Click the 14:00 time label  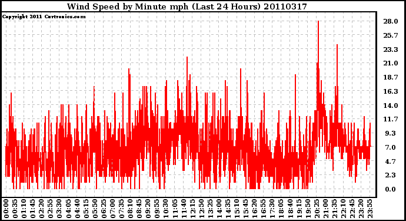pyautogui.click(x=219, y=209)
